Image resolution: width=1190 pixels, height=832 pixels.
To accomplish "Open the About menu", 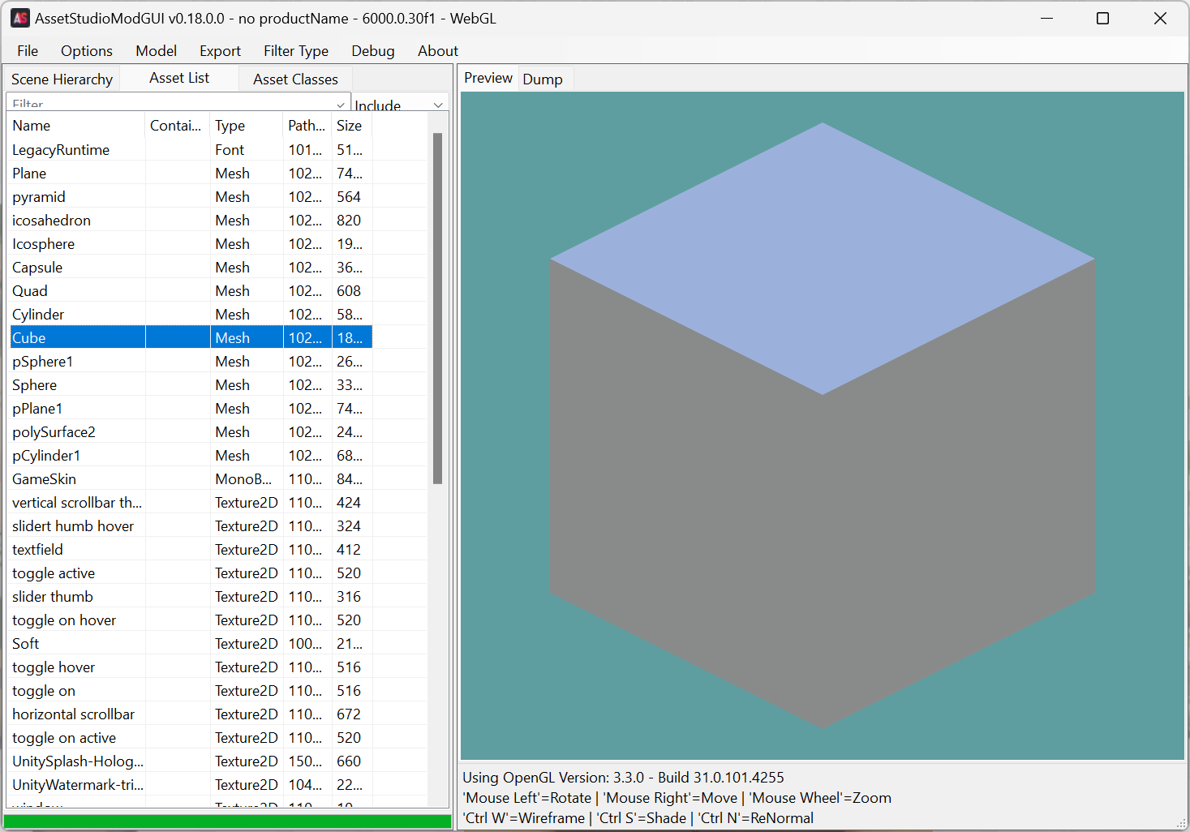I will pyautogui.click(x=438, y=51).
